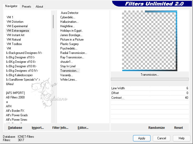Open Help for Filters Unlimited
The width and height of the screenshot is (193, 144).
pyautogui.click(x=182, y=138)
